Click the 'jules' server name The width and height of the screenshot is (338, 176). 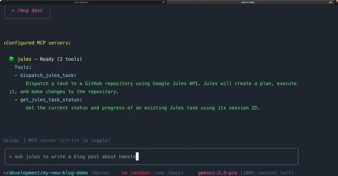[25, 59]
